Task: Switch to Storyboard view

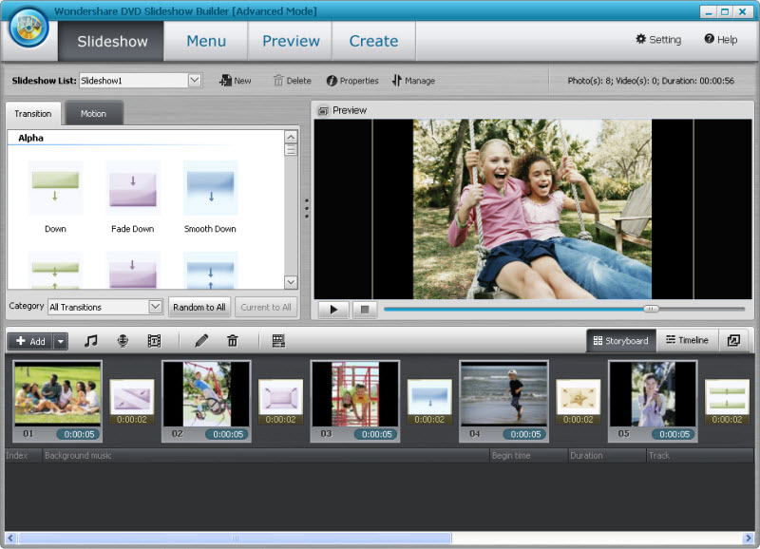Action: pos(620,341)
